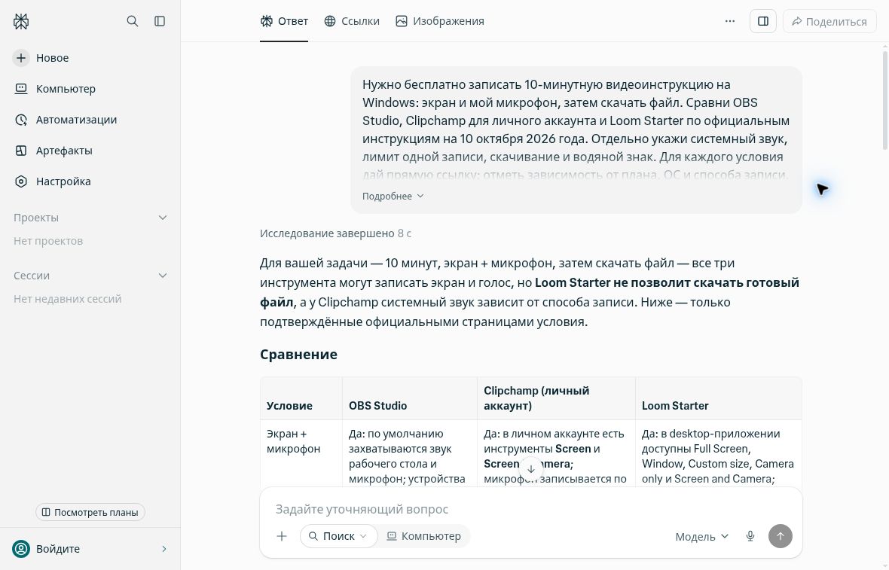Click the monitor icon beside Компьютер

pyautogui.click(x=21, y=88)
